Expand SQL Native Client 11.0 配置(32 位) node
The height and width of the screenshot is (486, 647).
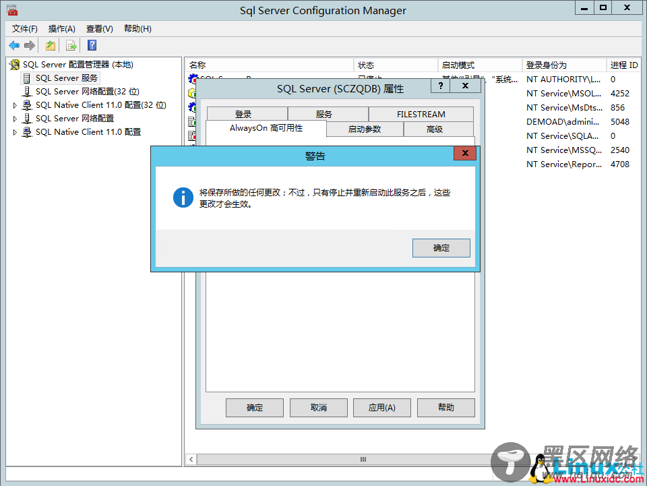[x=15, y=106]
